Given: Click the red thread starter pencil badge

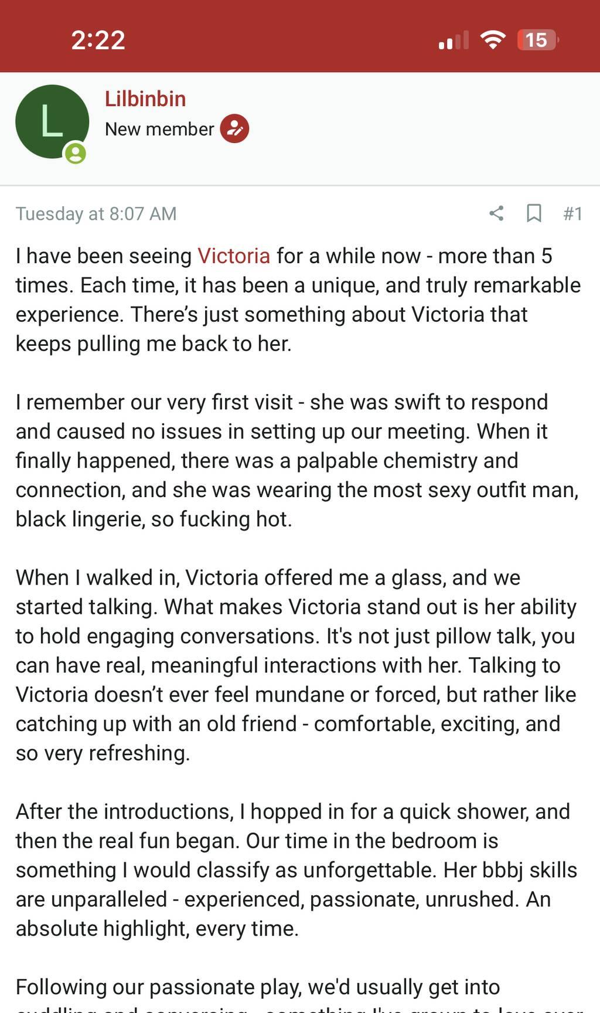Looking at the screenshot, I should click(x=234, y=128).
